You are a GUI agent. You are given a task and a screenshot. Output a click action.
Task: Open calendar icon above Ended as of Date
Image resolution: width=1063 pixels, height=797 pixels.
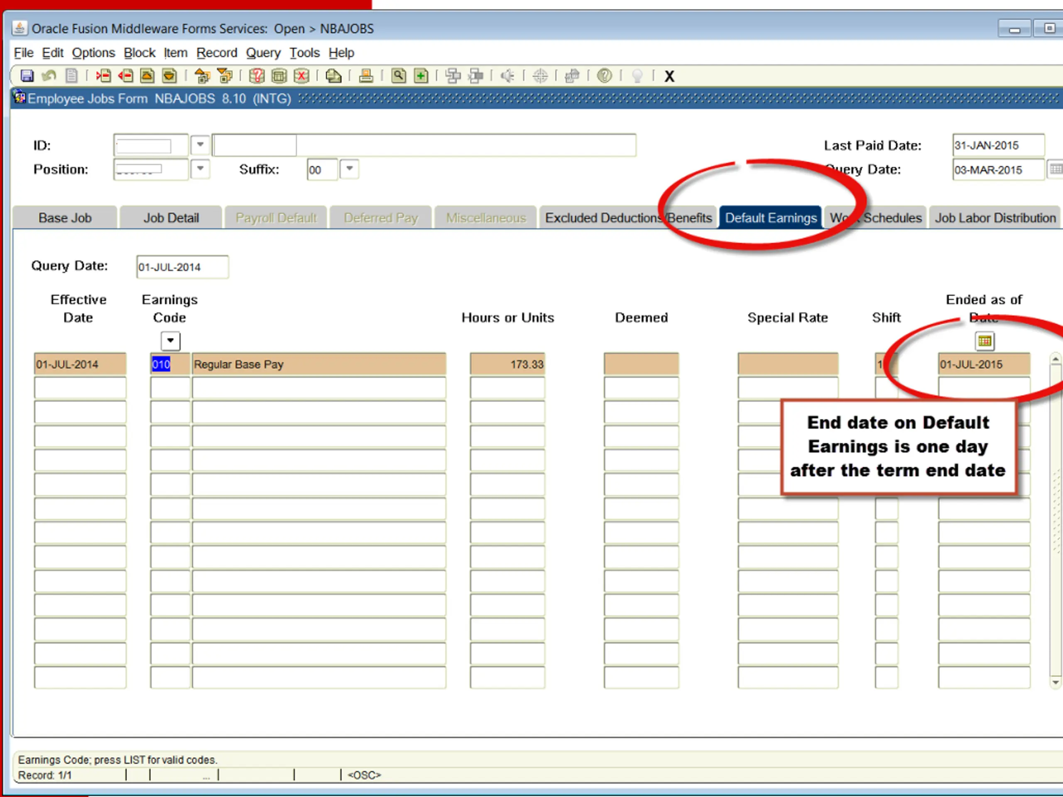pyautogui.click(x=985, y=341)
